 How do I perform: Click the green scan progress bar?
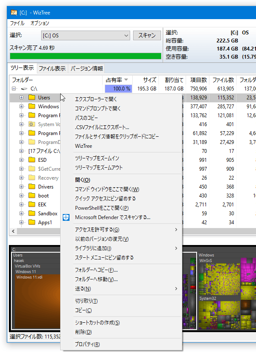pyautogui.click(x=86, y=56)
